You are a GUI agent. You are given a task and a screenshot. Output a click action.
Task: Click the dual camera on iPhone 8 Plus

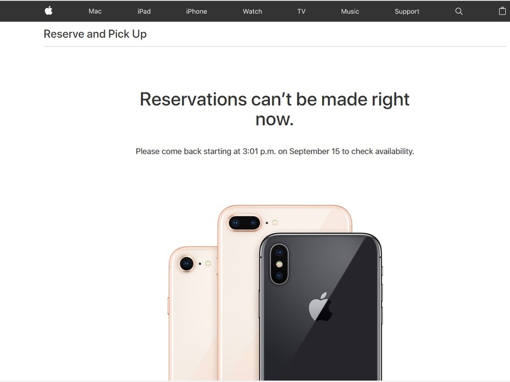coord(245,223)
